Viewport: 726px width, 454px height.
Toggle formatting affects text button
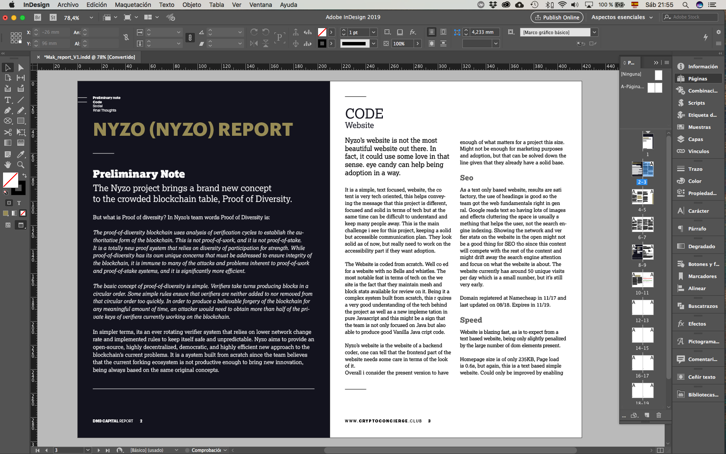point(19,203)
